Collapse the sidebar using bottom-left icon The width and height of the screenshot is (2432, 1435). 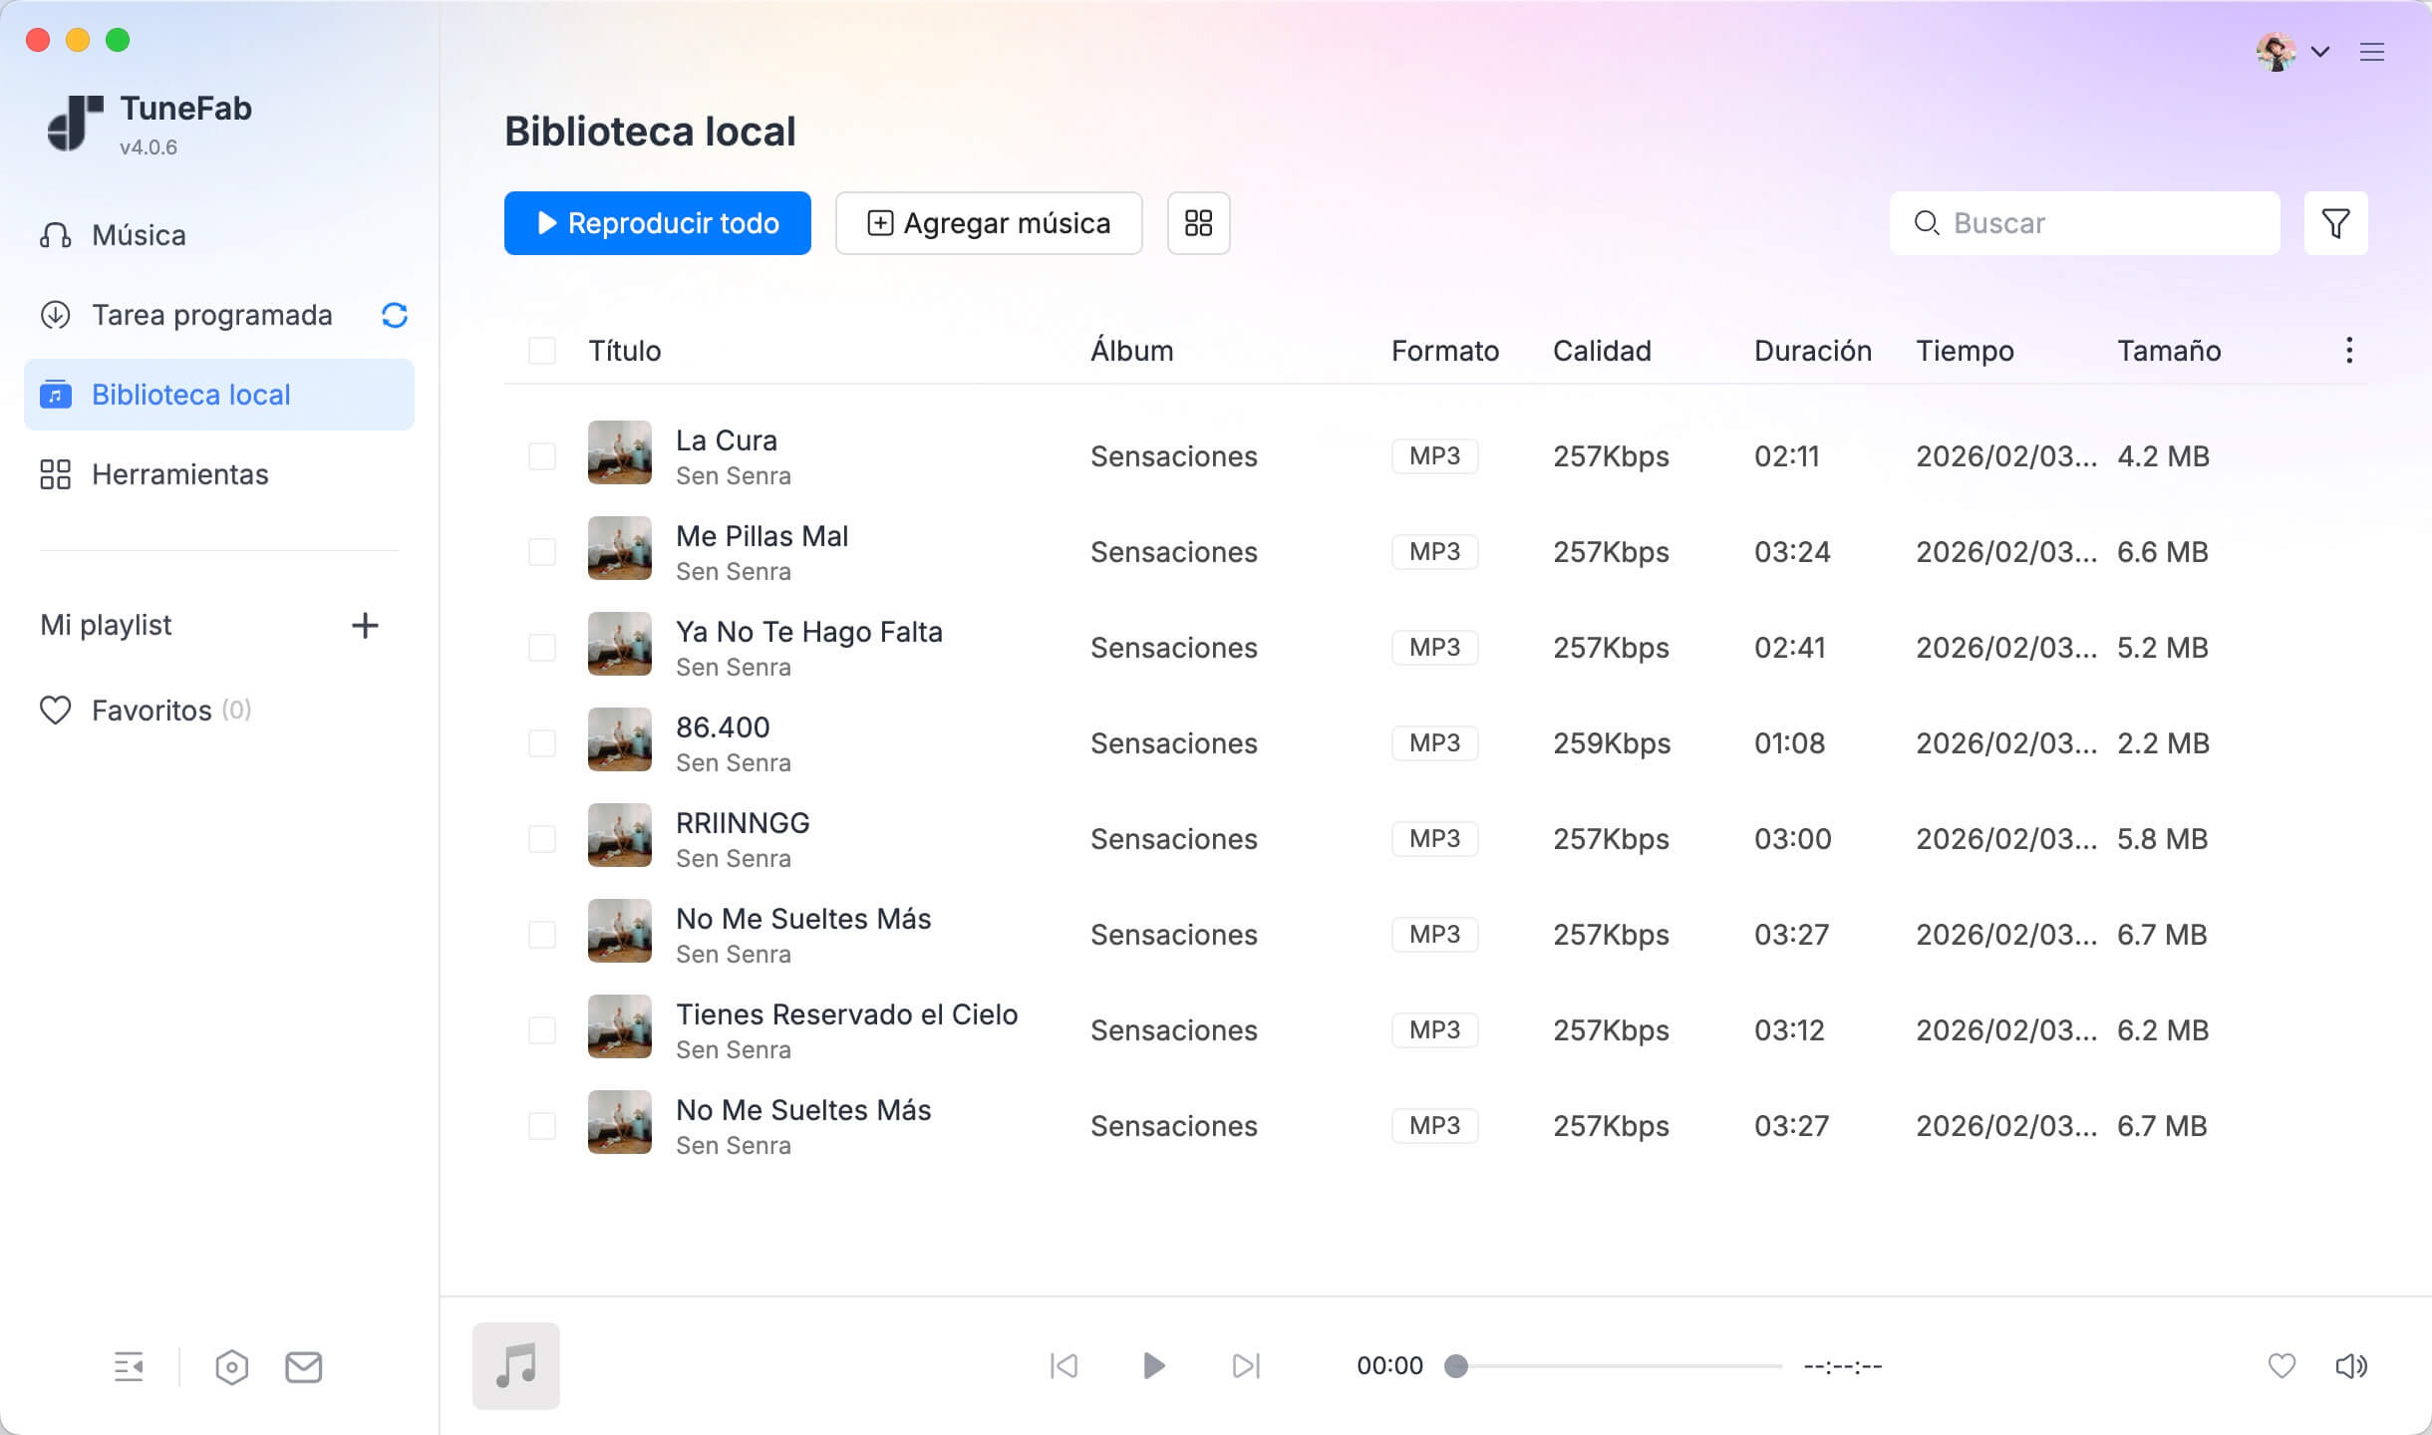point(128,1366)
